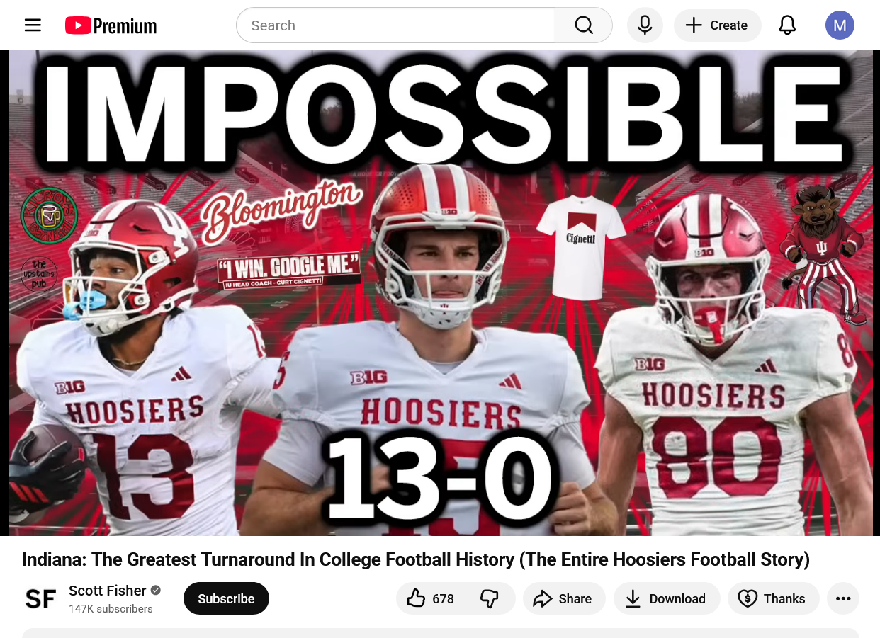Click the Indiana football video player
The image size is (880, 638).
click(441, 293)
